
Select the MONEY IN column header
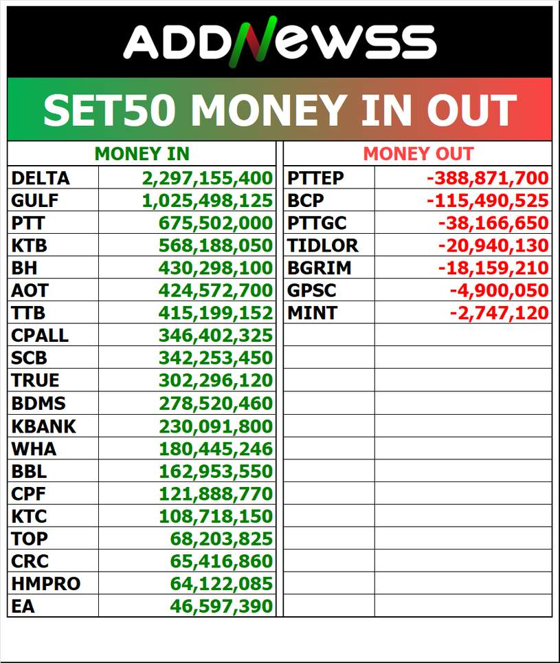142,154
